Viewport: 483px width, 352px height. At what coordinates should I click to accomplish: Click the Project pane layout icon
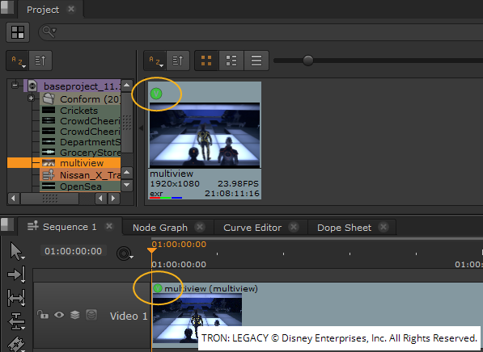pos(18,32)
